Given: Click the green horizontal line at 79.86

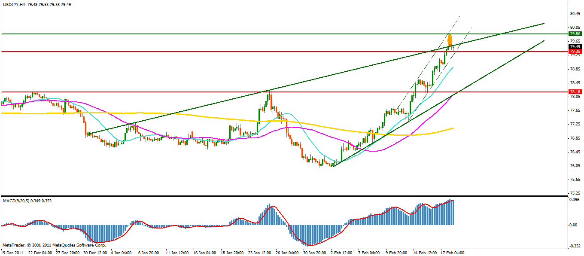Looking at the screenshot, I should point(215,34).
